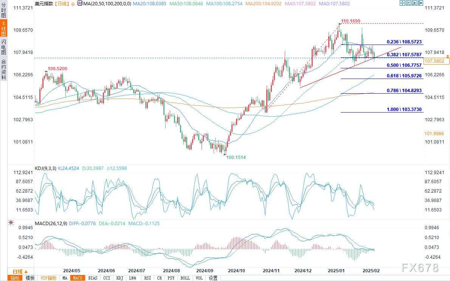The image size is (450, 281).
Task: Switch indicator to RSI
Action: coord(147,278)
